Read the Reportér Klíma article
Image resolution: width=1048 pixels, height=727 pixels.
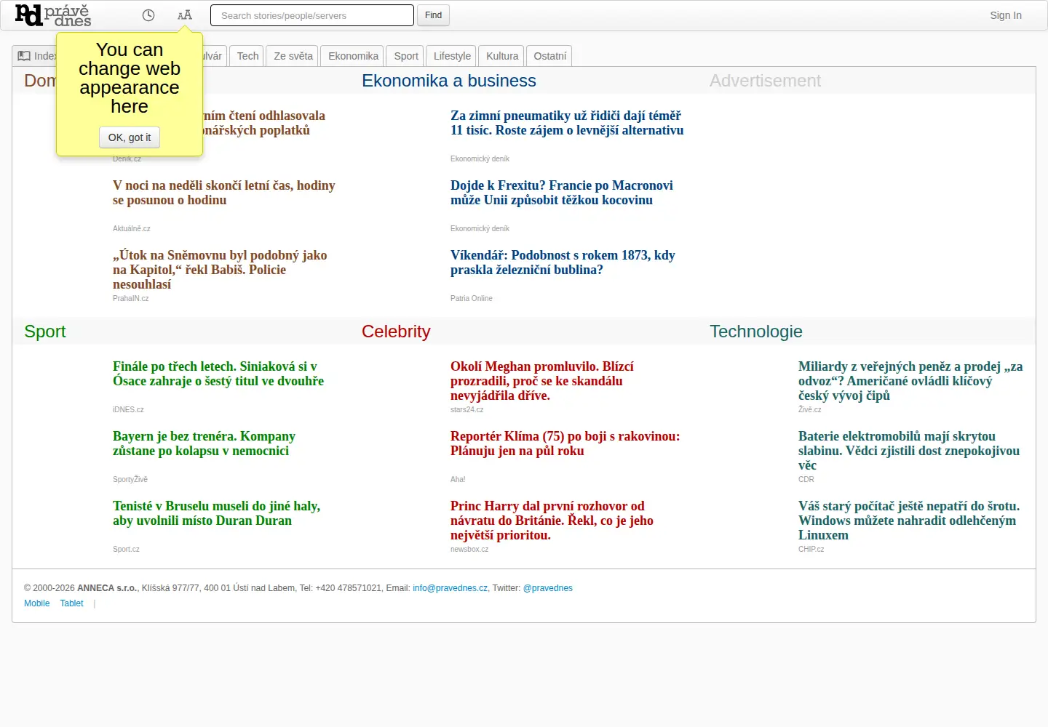(565, 443)
